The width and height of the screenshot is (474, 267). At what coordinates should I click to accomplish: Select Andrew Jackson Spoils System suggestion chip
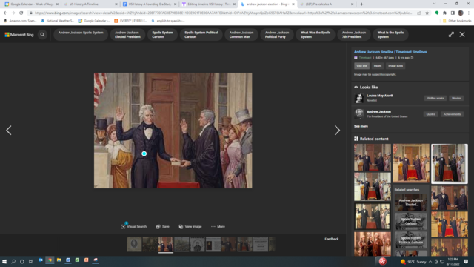click(x=81, y=35)
